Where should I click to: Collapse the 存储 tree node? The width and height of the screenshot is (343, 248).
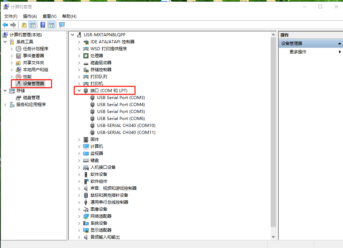coord(5,90)
